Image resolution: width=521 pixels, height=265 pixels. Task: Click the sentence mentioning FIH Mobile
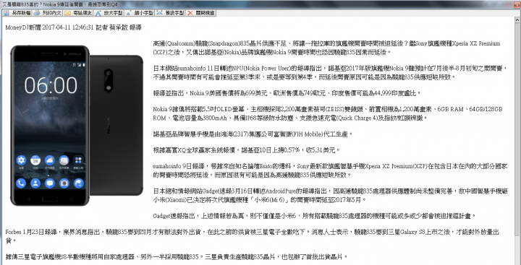click(253, 134)
